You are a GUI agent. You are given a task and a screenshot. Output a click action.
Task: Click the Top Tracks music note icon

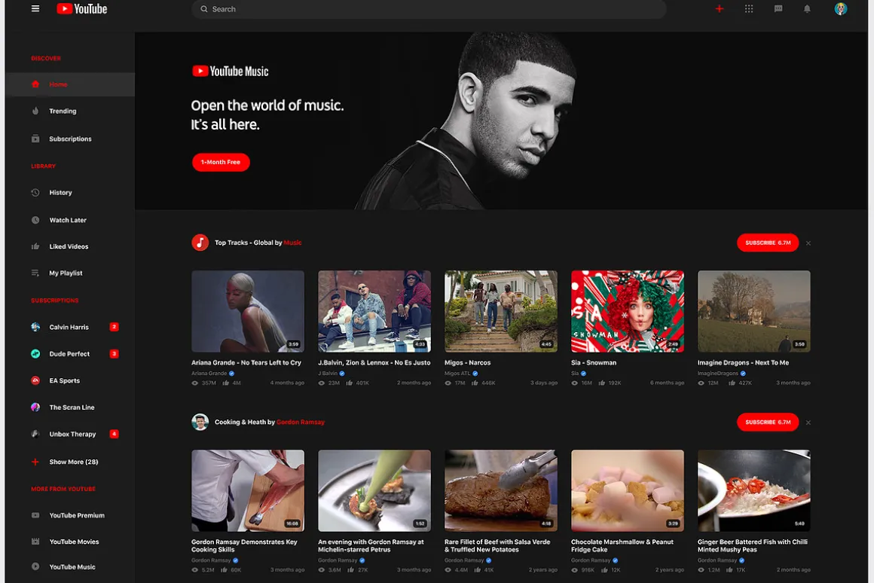(200, 243)
